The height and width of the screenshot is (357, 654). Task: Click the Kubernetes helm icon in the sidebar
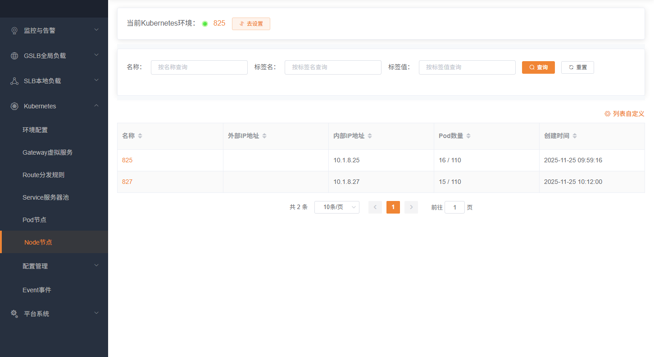14,106
